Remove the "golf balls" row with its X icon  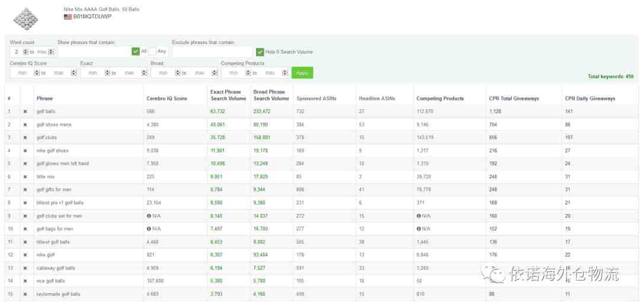pos(25,112)
